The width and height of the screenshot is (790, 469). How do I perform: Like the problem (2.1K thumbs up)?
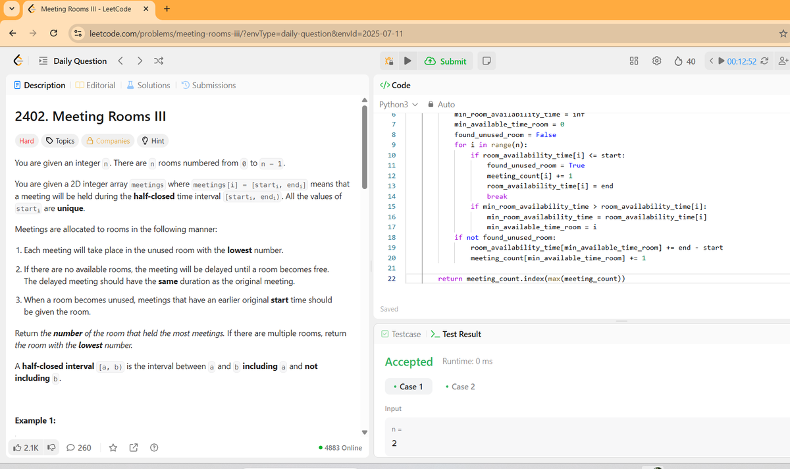pos(26,448)
